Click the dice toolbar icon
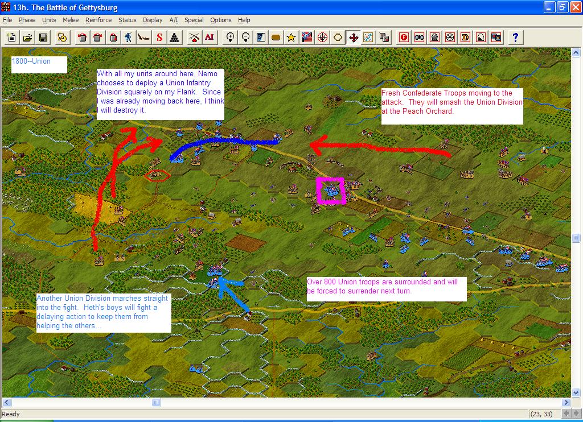Image resolution: width=583 pixels, height=422 pixels. [x=384, y=37]
